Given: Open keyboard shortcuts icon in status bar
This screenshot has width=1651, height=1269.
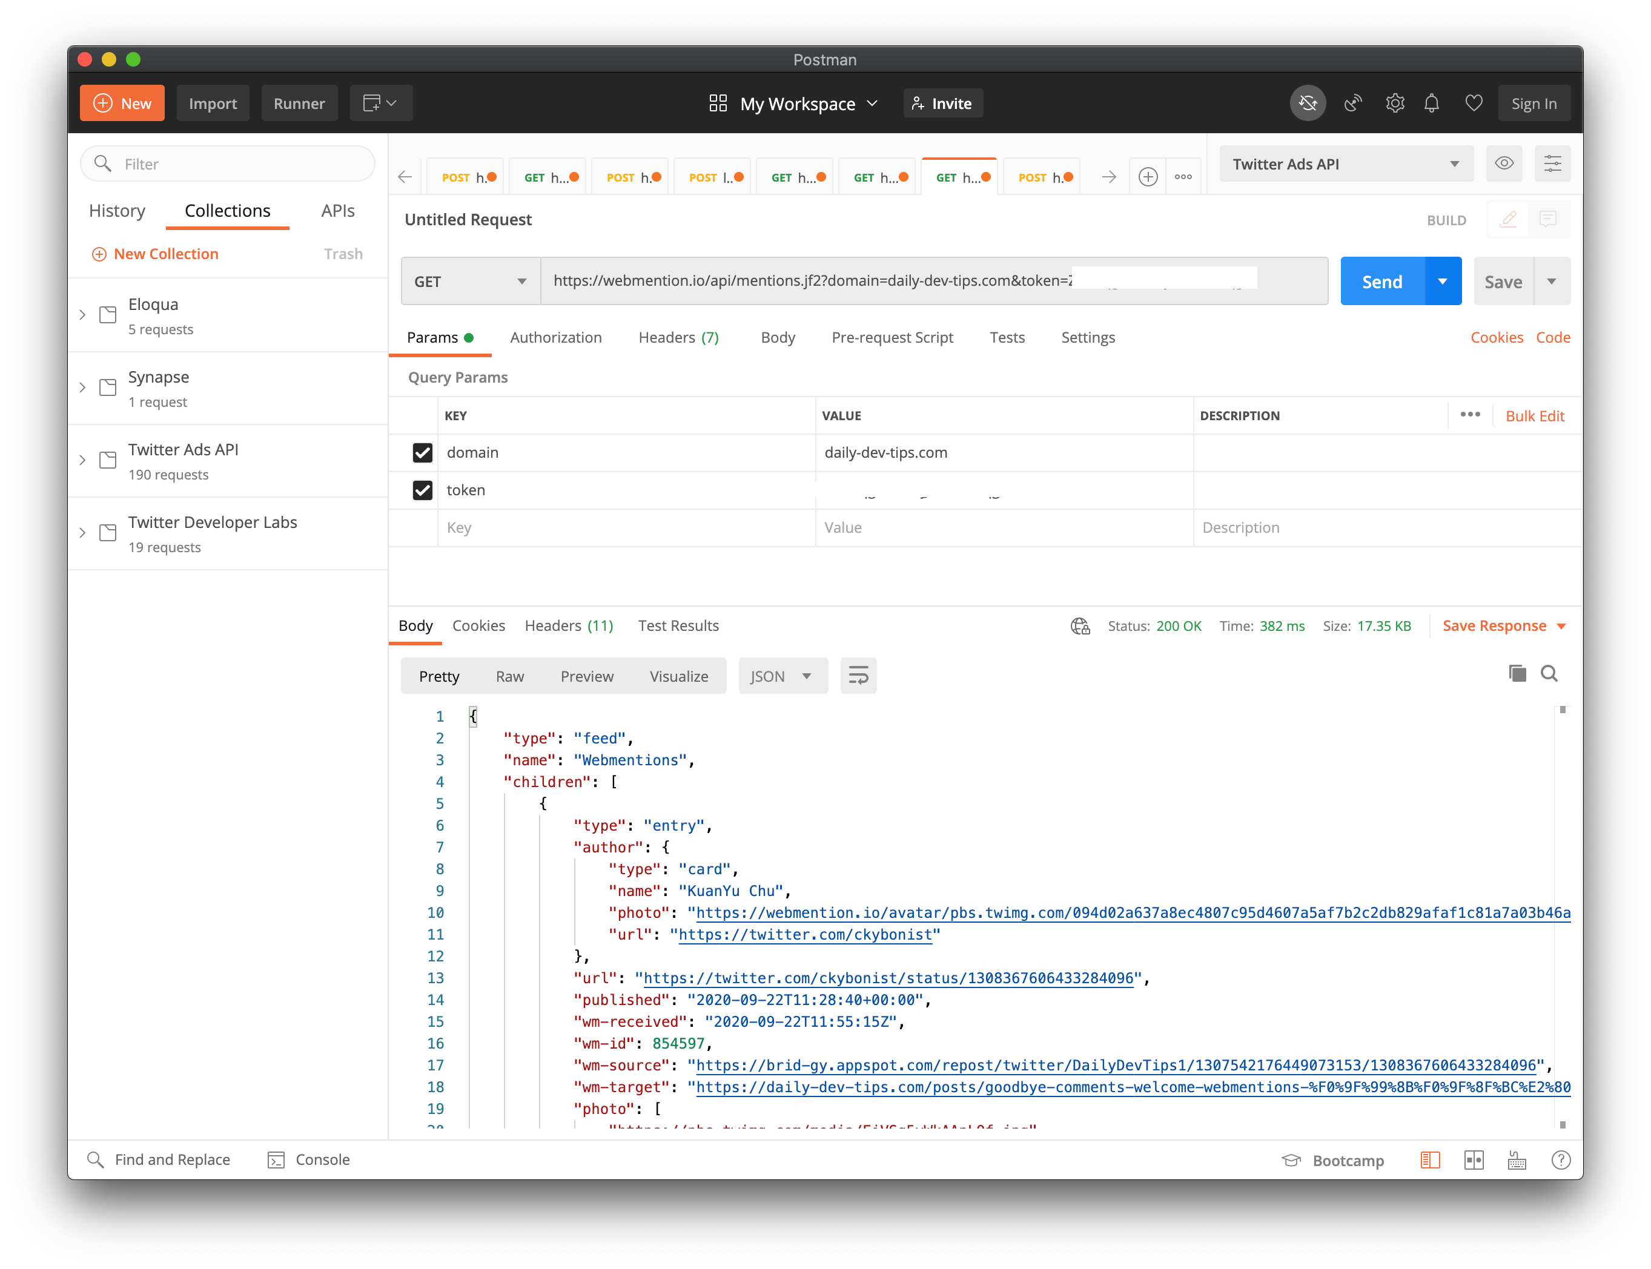Looking at the screenshot, I should click(1517, 1160).
